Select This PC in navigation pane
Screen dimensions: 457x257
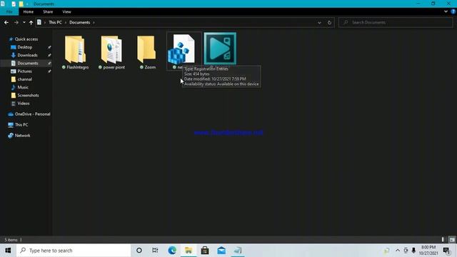[21, 125]
